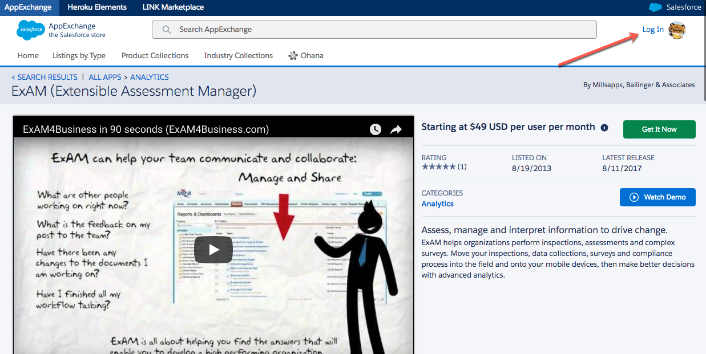Click the search magnifier icon

coord(167,30)
